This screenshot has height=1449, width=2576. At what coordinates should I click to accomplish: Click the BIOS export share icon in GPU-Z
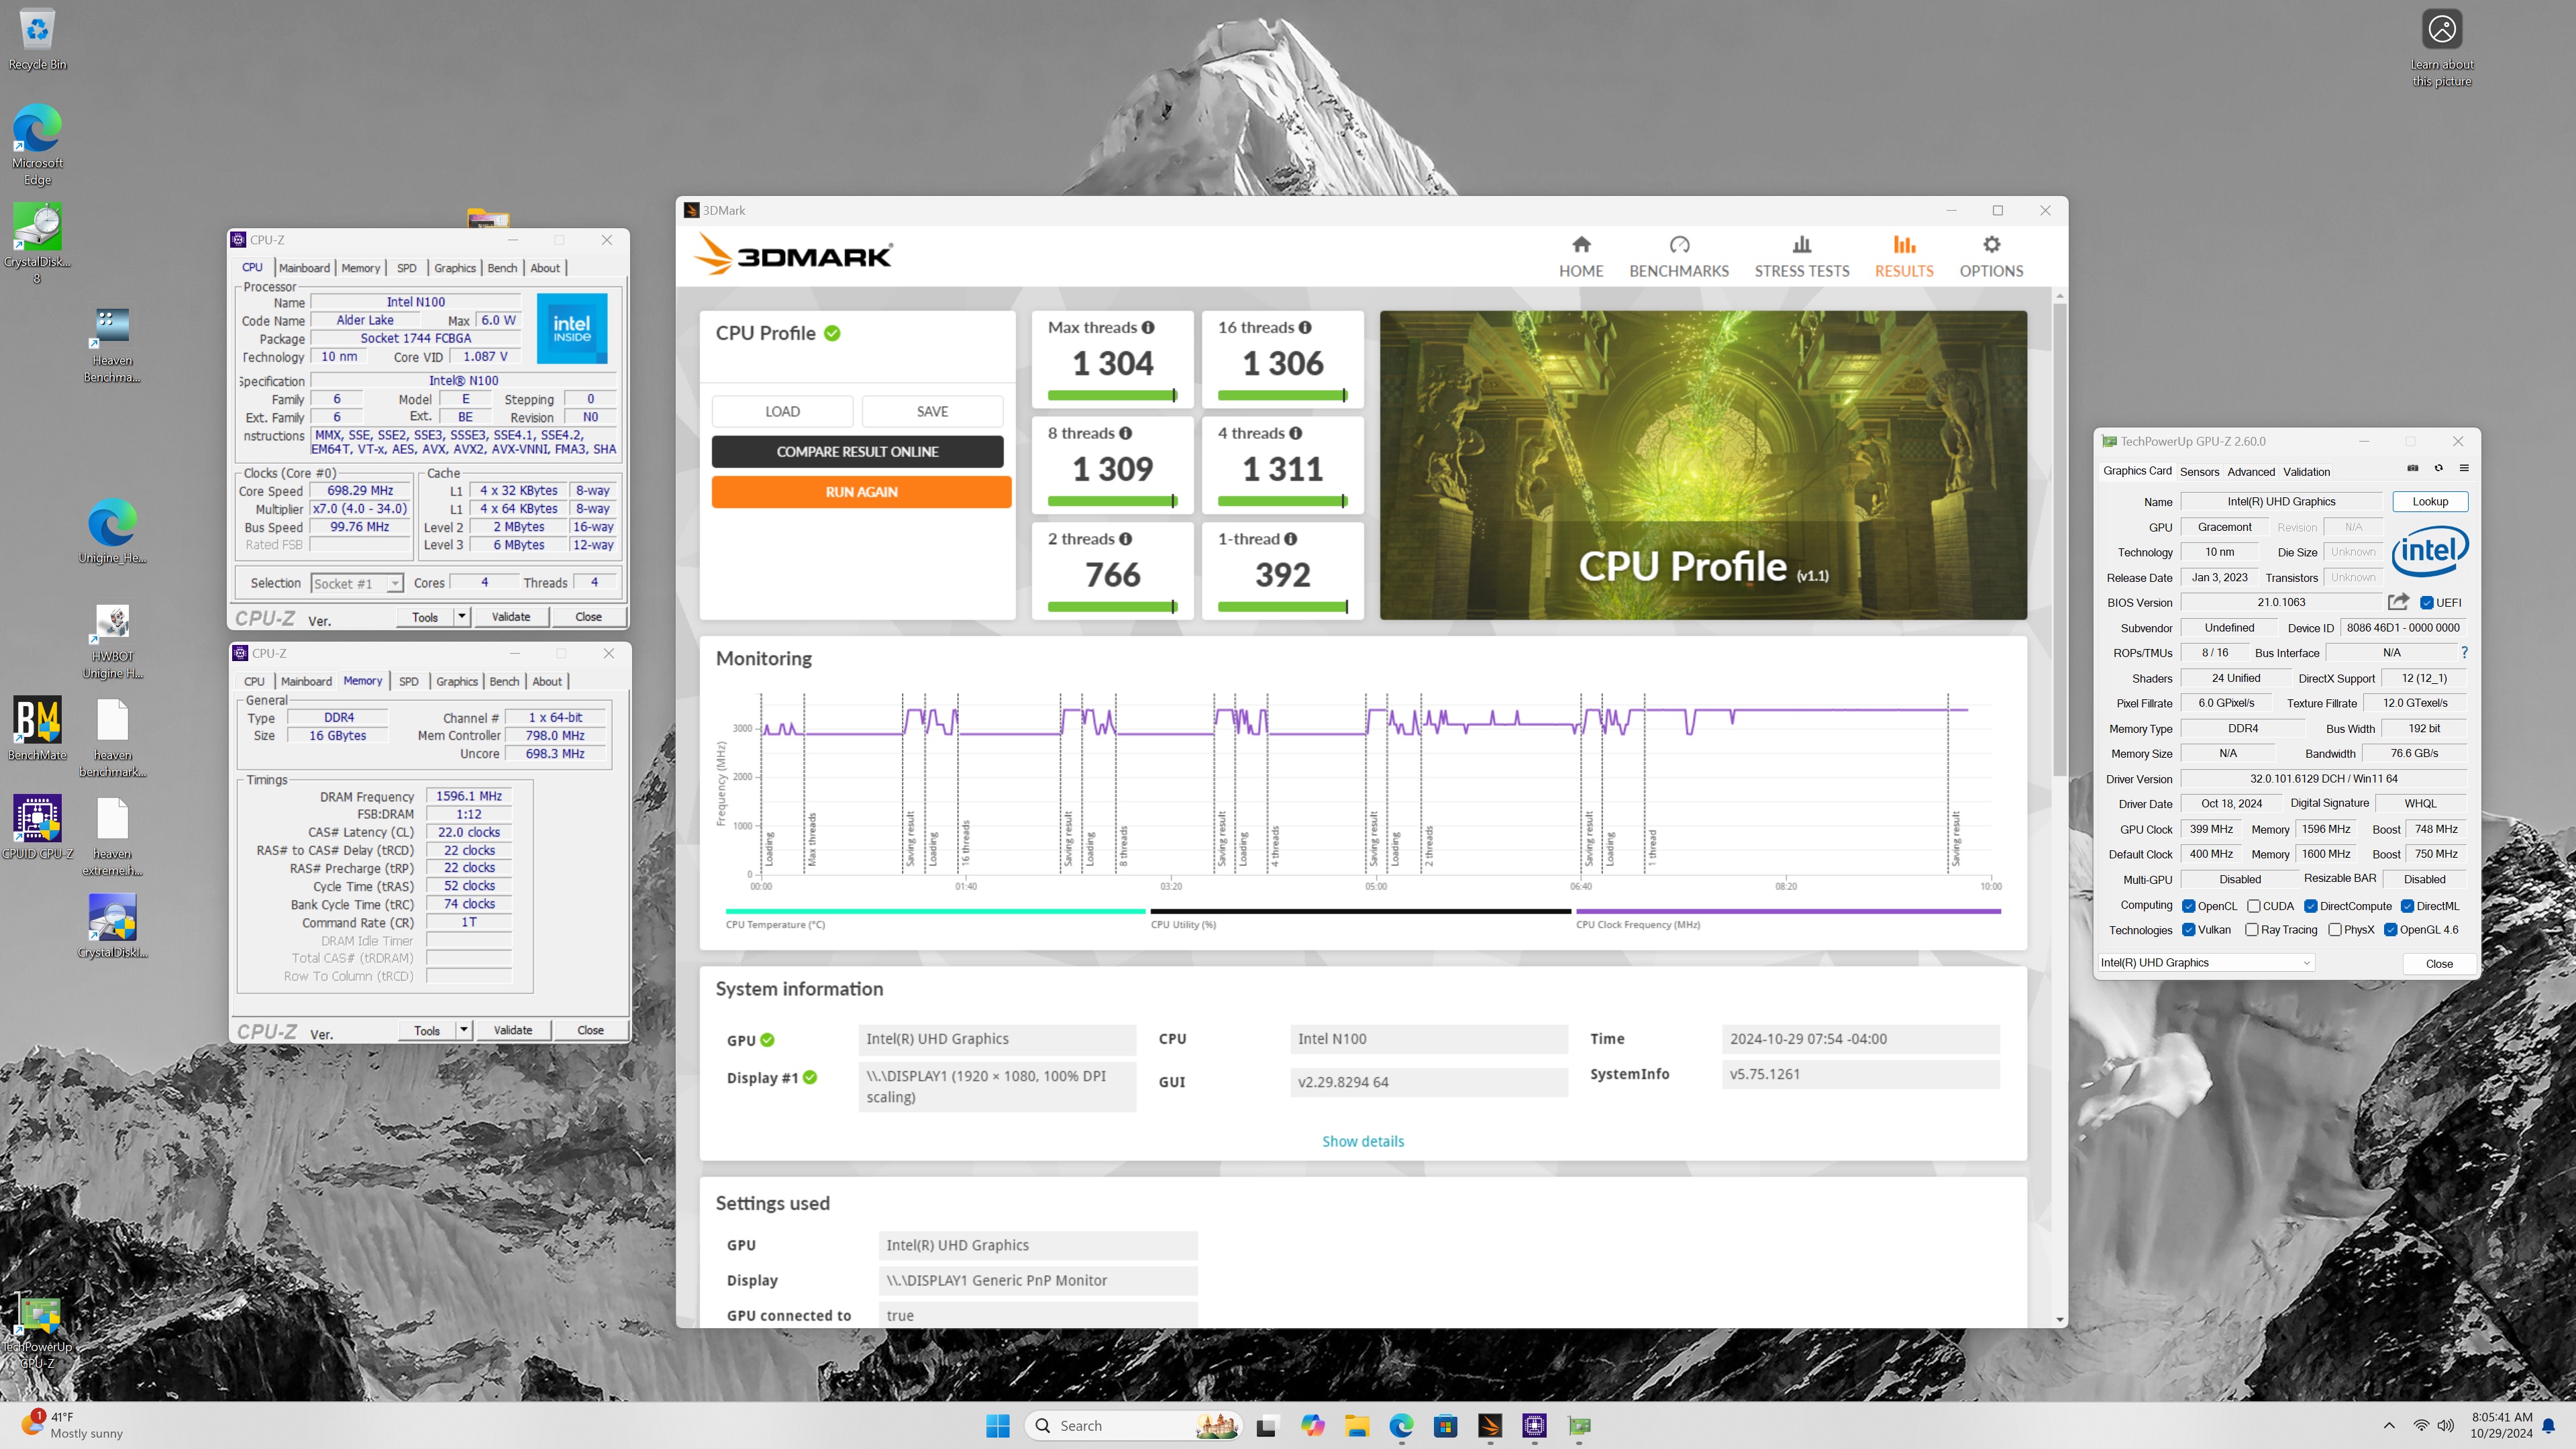pyautogui.click(x=2398, y=602)
